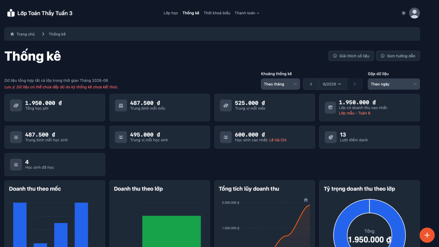Click the orange floating plus button
439x247 pixels.
pyautogui.click(x=427, y=235)
